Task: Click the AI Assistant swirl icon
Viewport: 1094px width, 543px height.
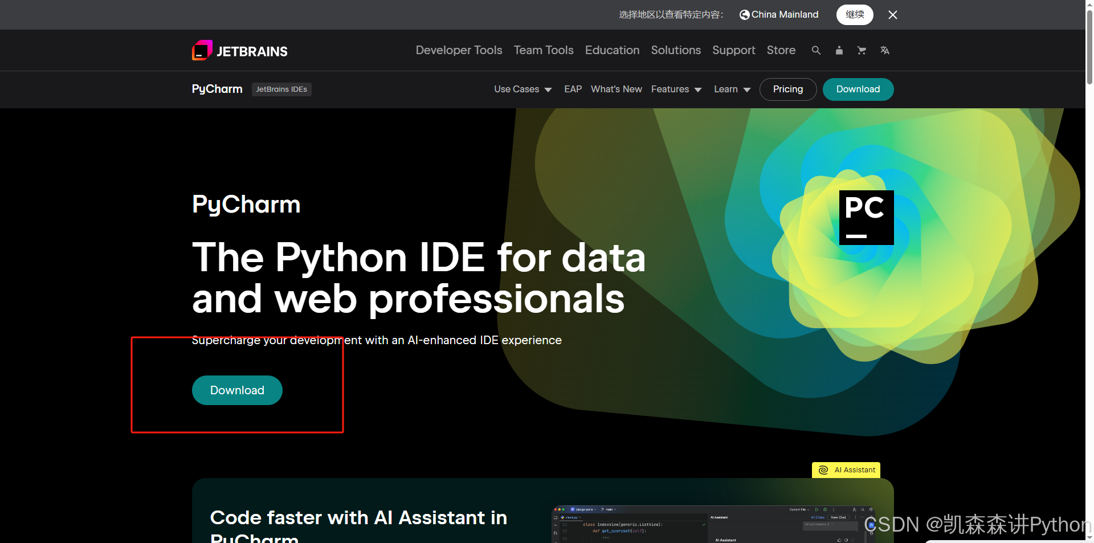Action: pos(823,470)
